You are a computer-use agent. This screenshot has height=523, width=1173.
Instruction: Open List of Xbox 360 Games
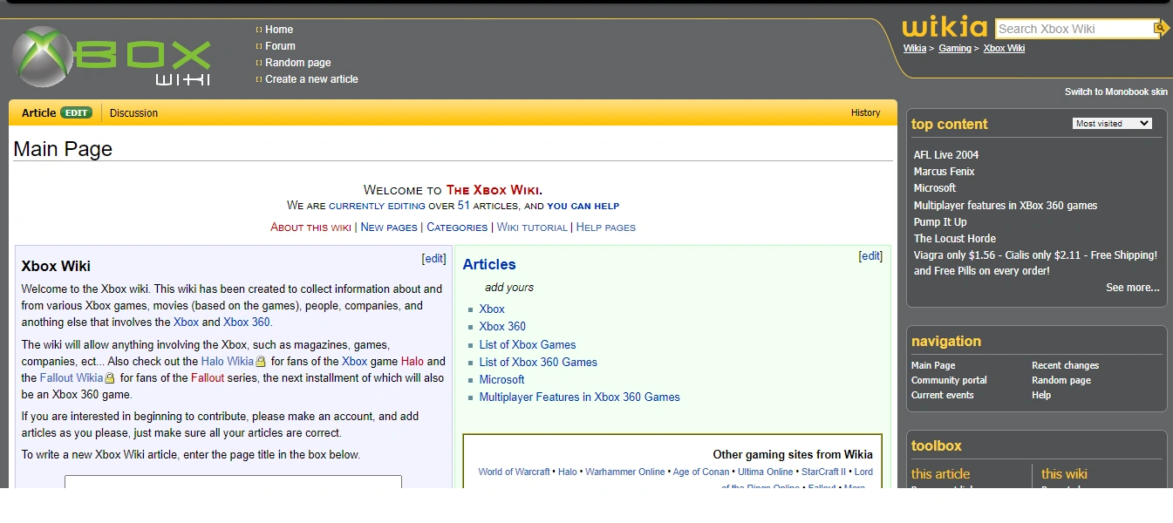538,363
